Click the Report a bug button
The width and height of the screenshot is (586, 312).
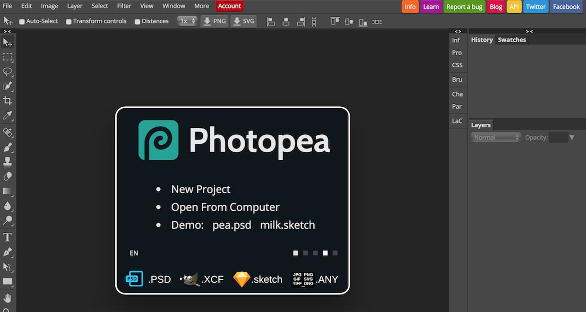click(x=464, y=7)
